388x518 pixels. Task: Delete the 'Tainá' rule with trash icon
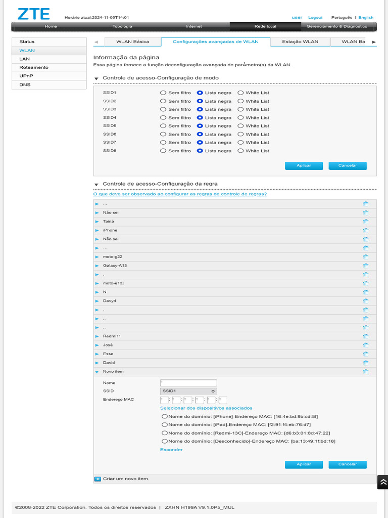point(366,222)
